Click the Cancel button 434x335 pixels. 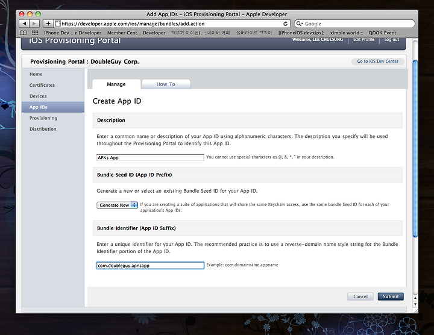(360, 296)
